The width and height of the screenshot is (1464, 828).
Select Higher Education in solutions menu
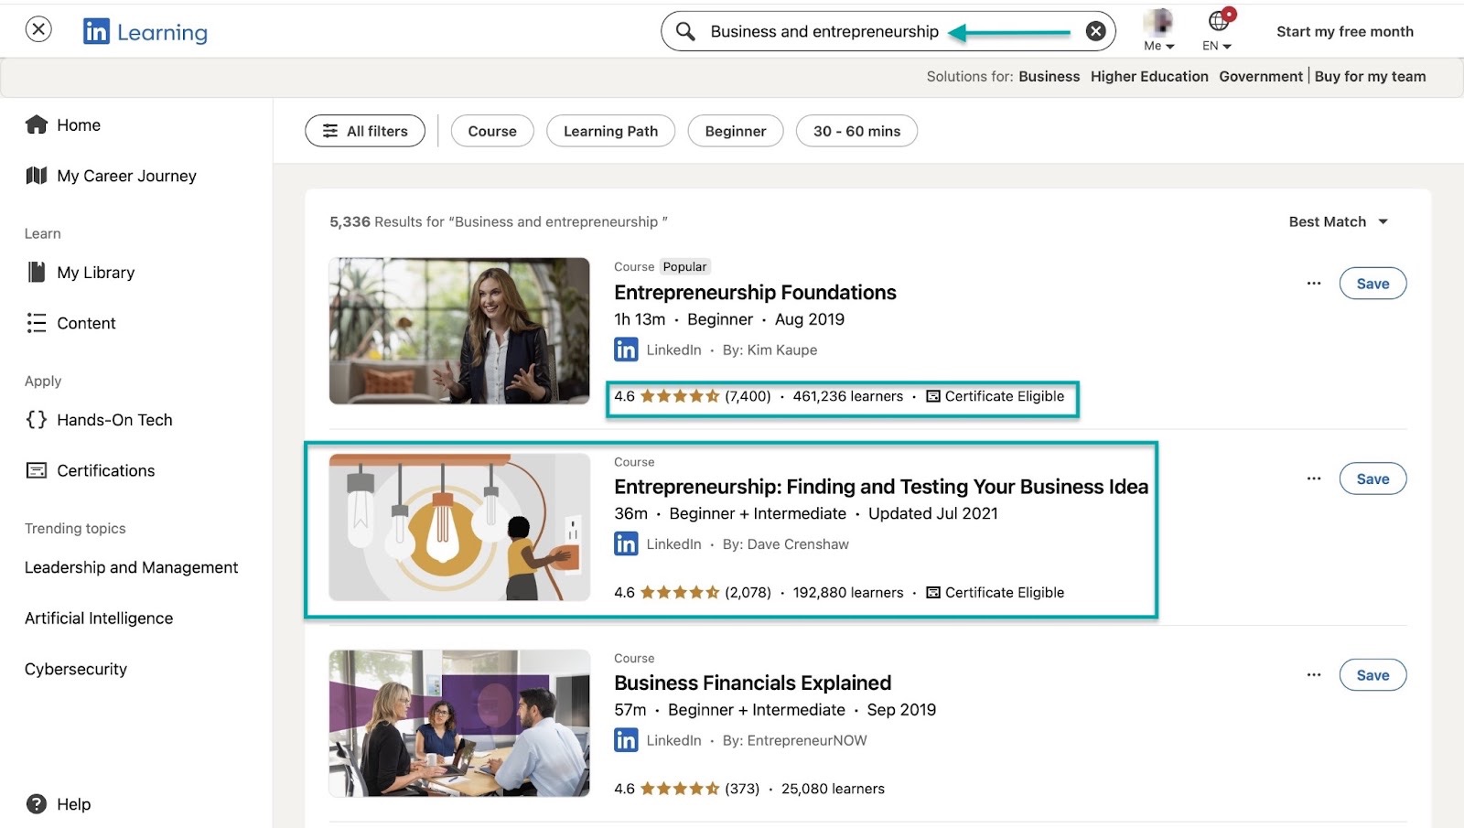click(1149, 76)
